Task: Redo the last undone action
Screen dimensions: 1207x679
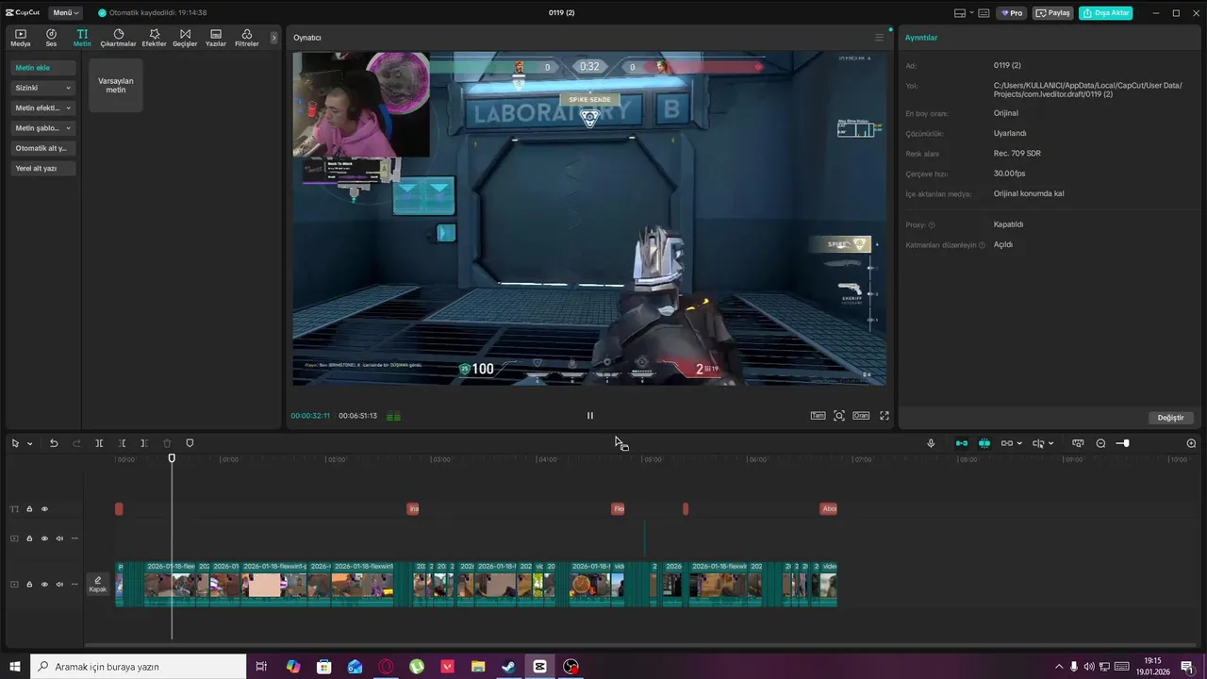Action: pos(76,443)
